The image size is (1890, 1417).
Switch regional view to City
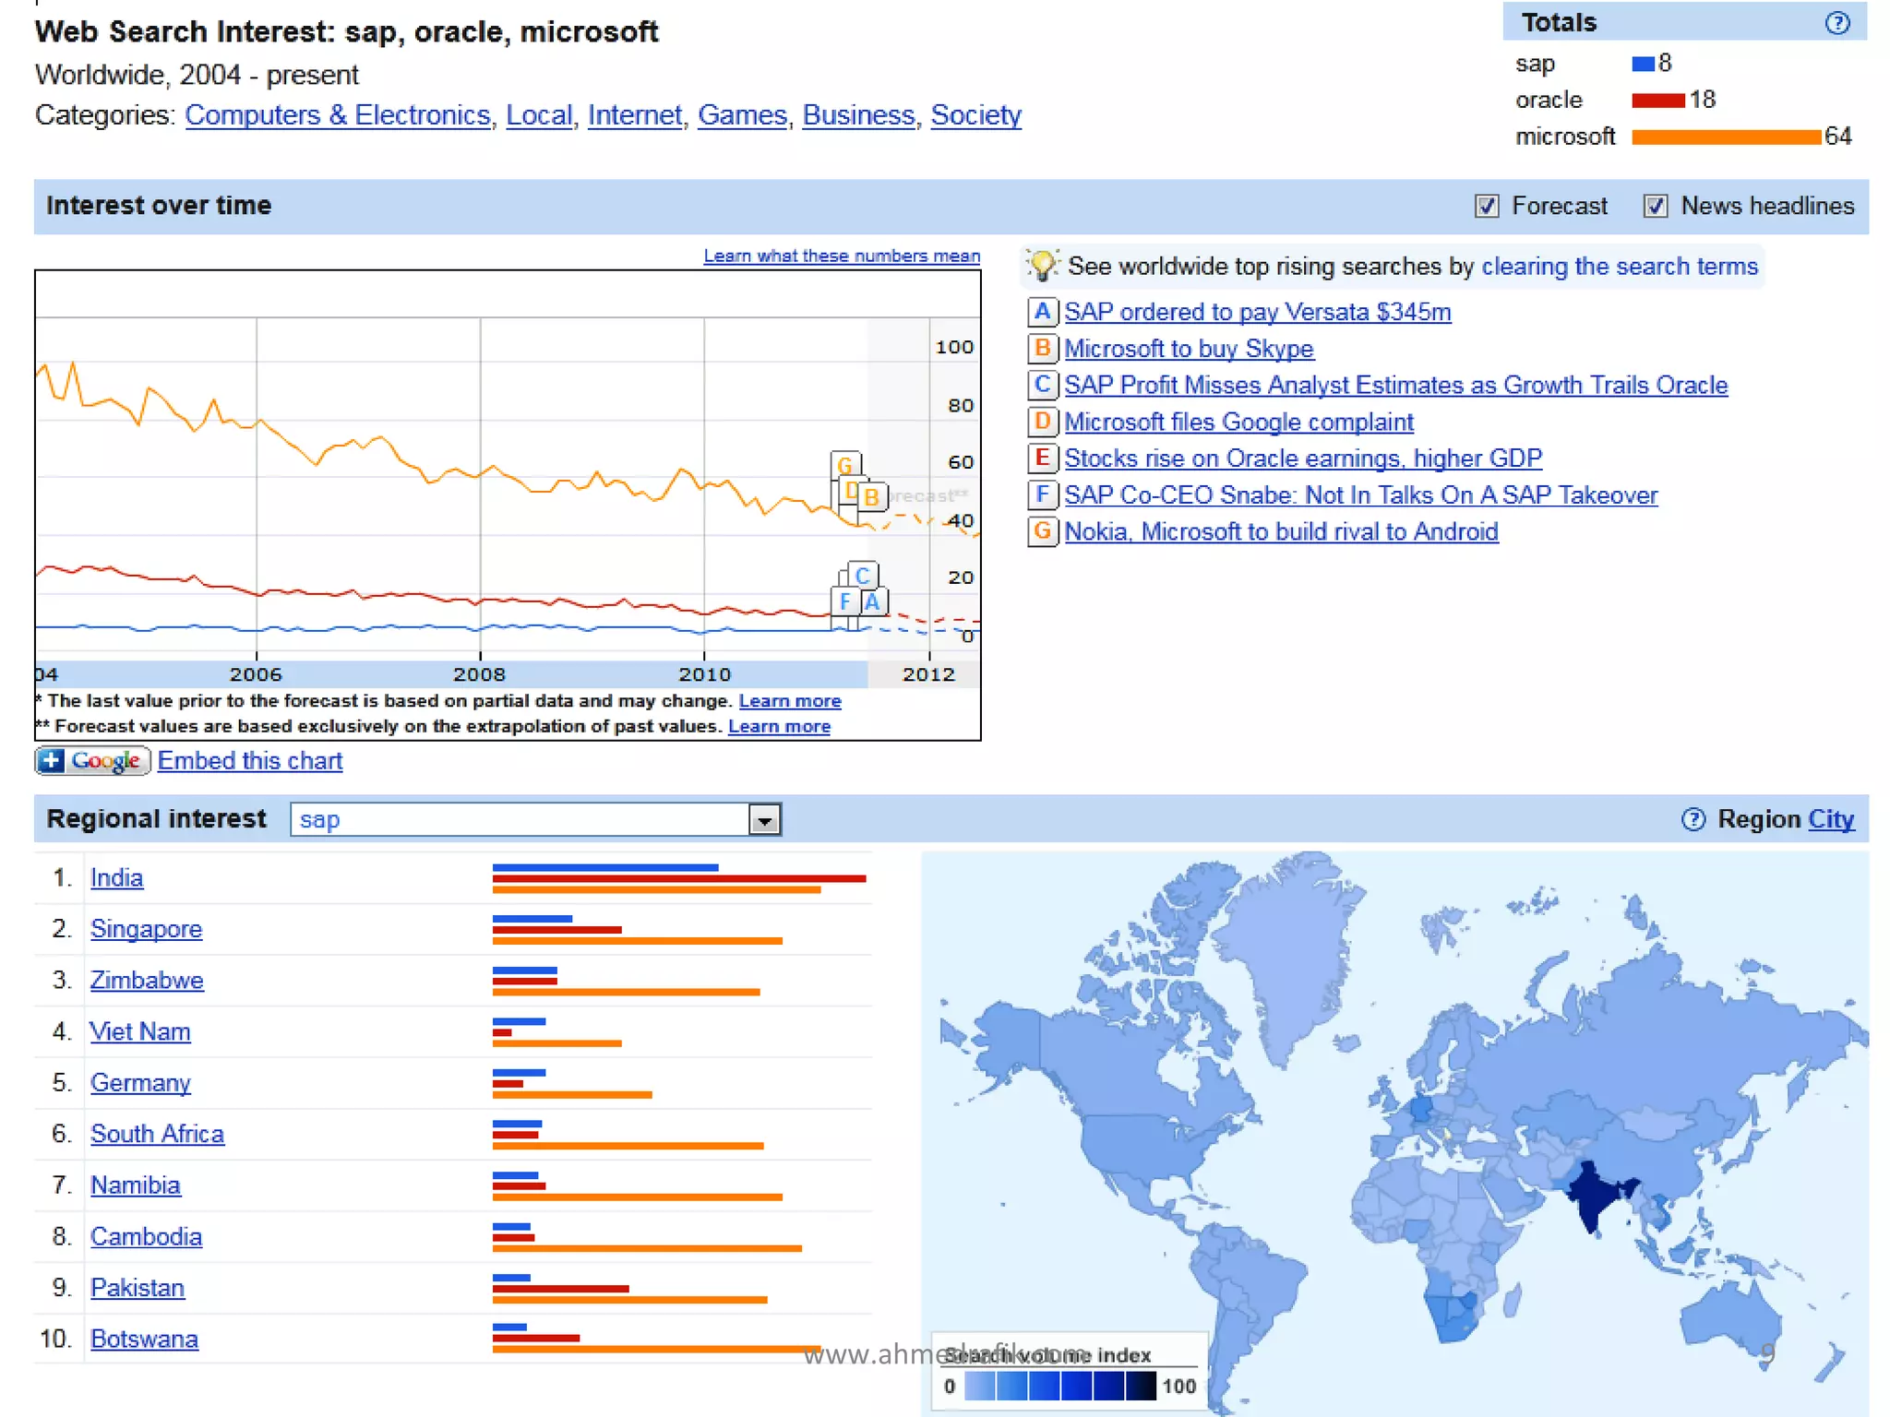[x=1830, y=819]
